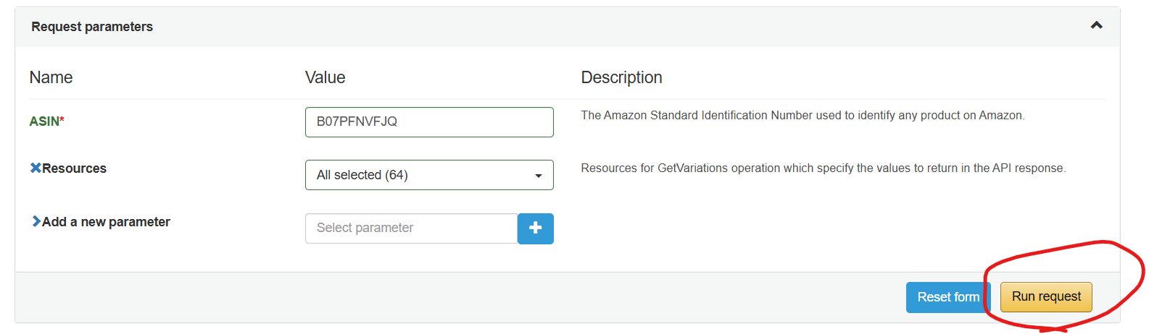This screenshot has width=1149, height=334.
Task: Collapse the Request parameters panel chevron
Action: point(1096,25)
